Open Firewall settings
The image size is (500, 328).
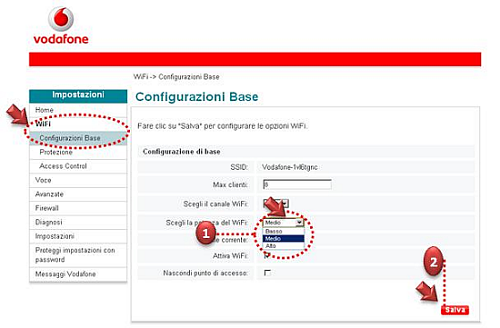(x=78, y=208)
